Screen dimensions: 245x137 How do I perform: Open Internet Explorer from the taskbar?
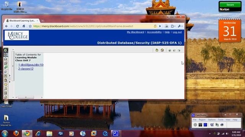(38, 134)
